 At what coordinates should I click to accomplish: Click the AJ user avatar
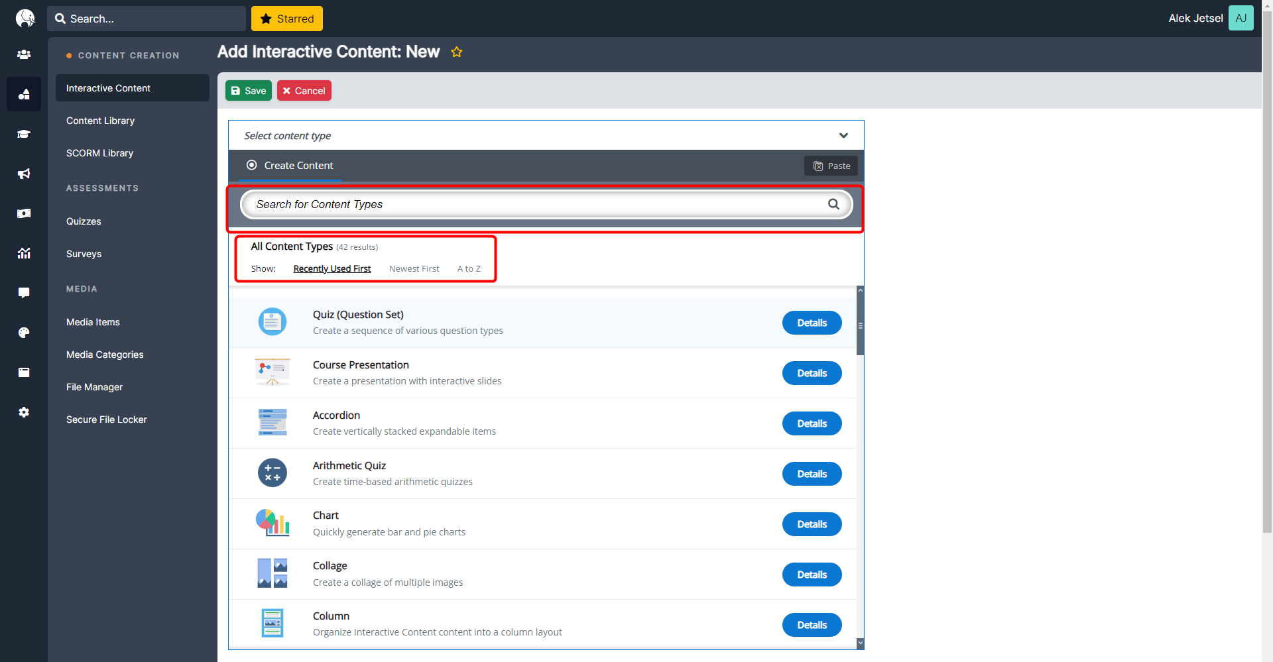tap(1241, 18)
